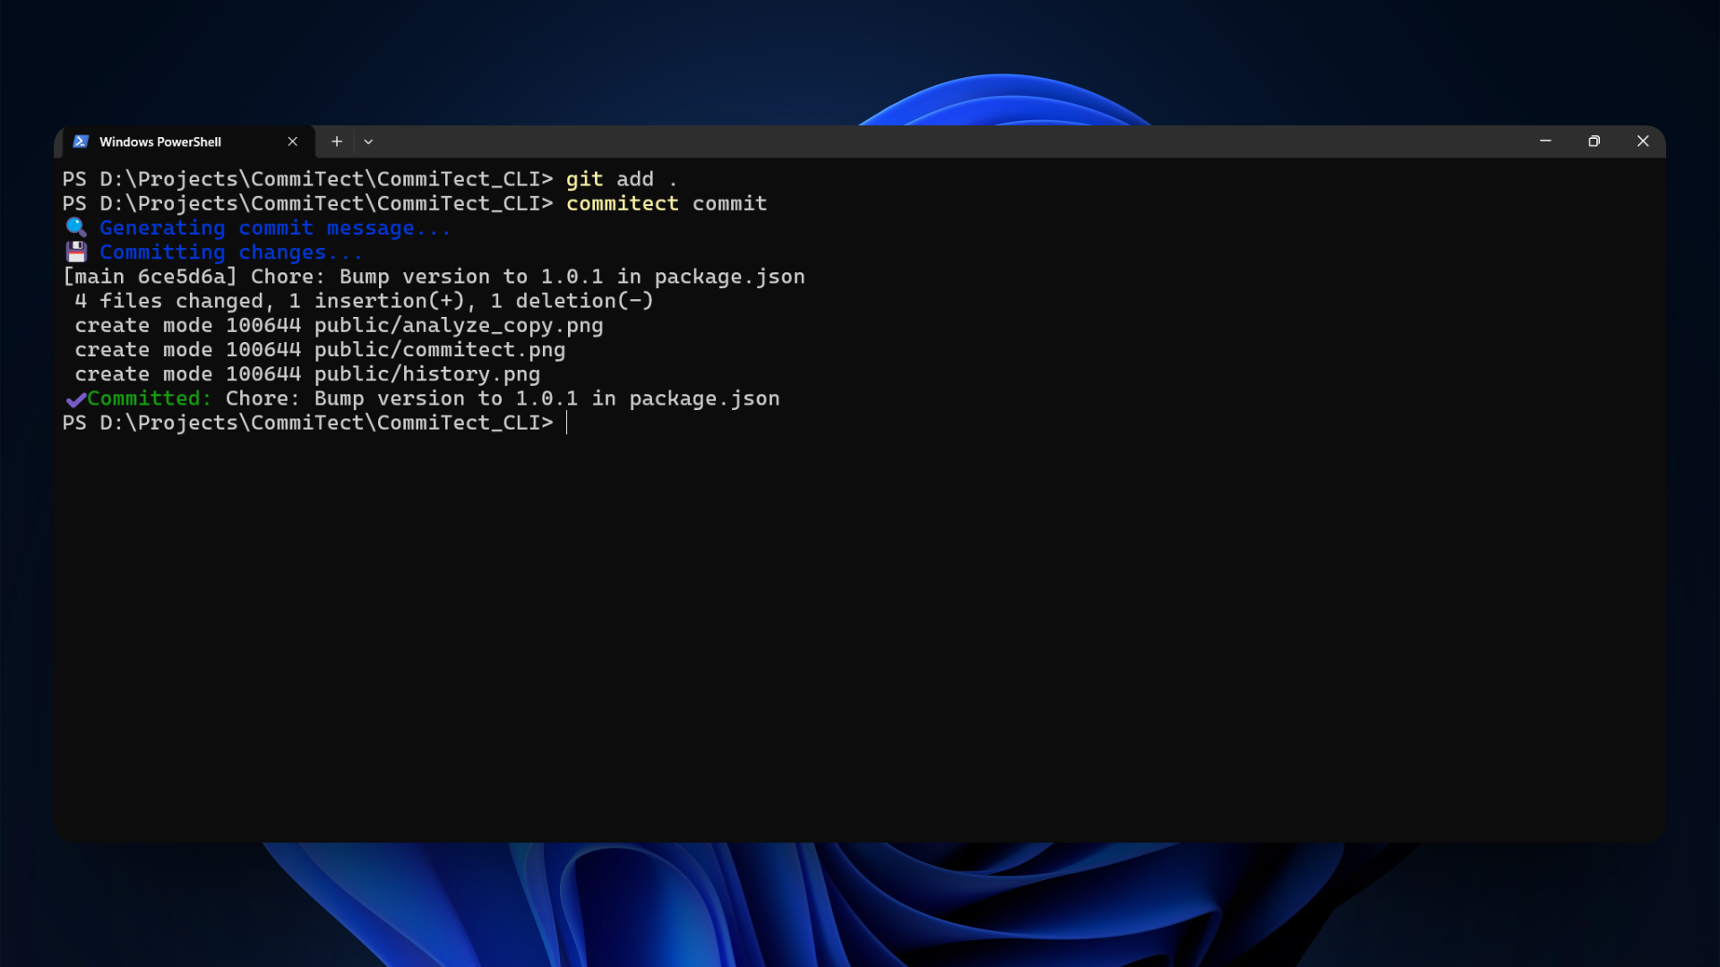
Task: Click the Windows PowerShell tab title text
Action: tap(161, 141)
